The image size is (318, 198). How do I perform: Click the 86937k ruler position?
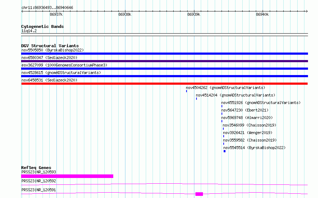click(56, 14)
